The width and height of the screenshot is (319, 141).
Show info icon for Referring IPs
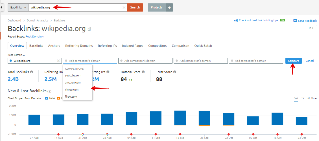click(108, 72)
